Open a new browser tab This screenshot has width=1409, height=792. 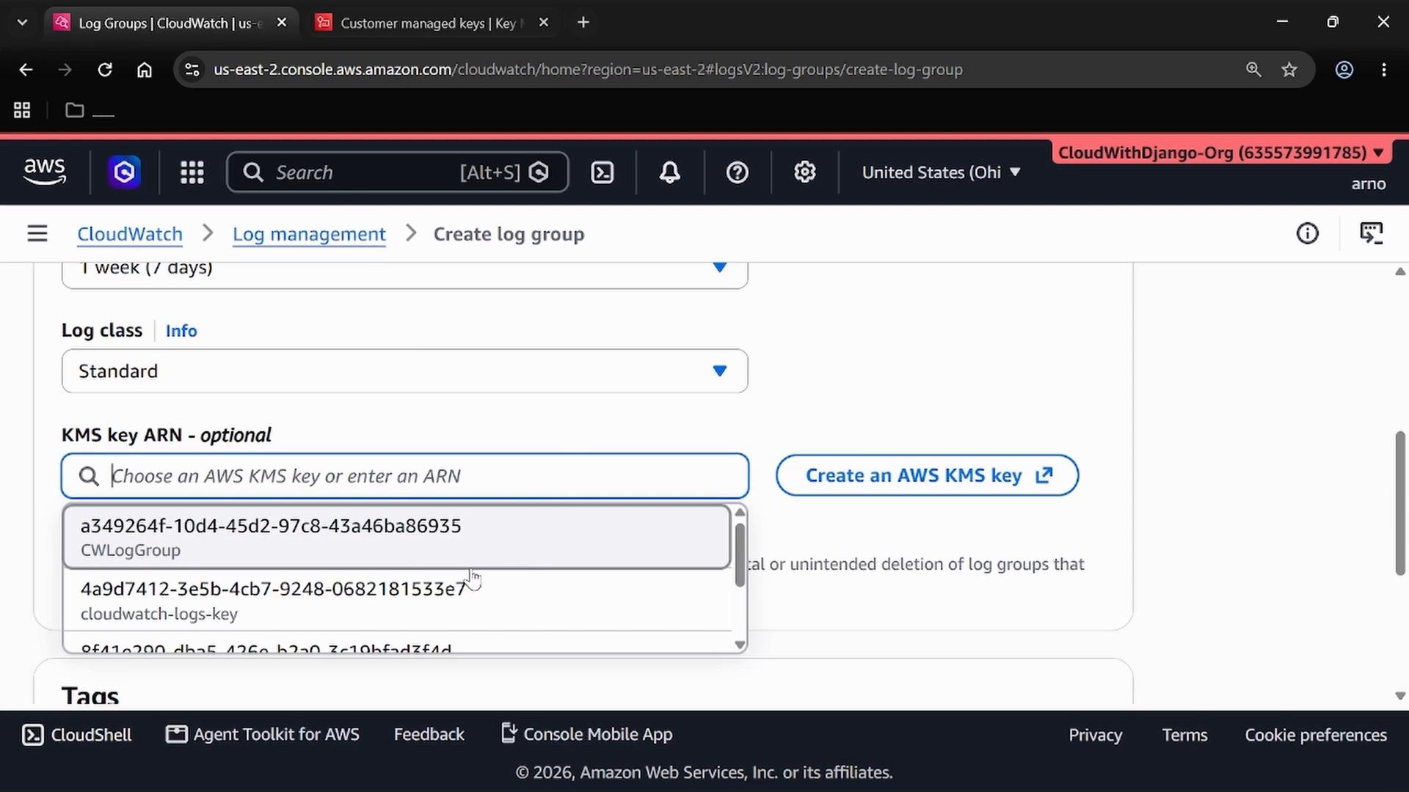(583, 23)
